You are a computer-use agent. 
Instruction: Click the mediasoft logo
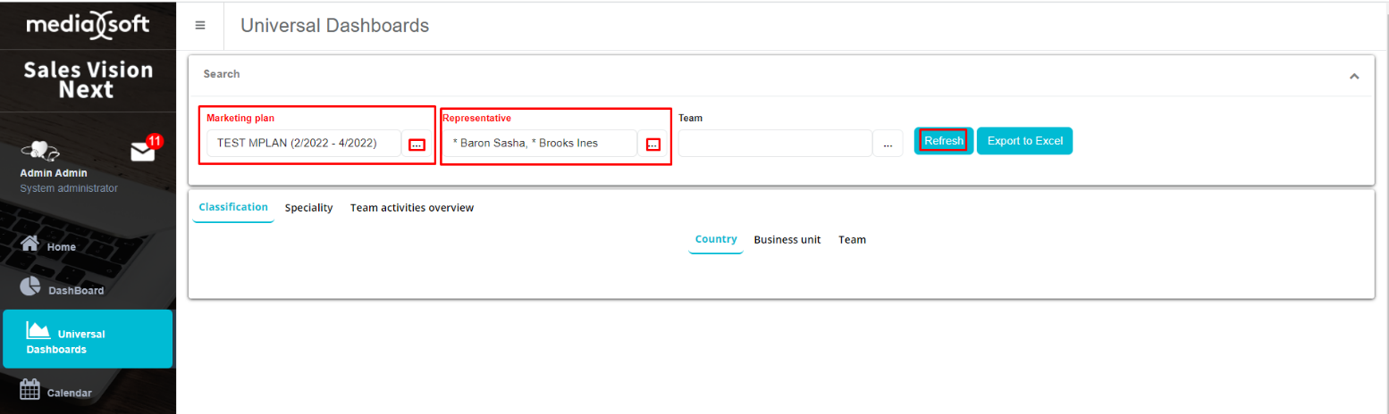(88, 25)
